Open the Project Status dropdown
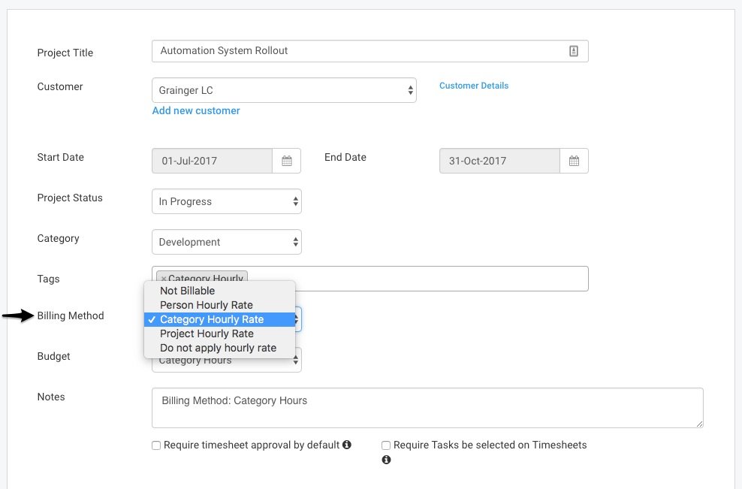The image size is (742, 489). [x=226, y=201]
